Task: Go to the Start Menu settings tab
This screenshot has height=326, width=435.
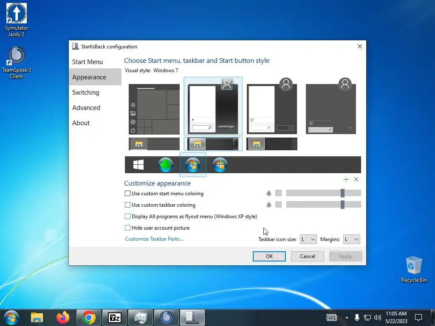Action: click(95, 62)
